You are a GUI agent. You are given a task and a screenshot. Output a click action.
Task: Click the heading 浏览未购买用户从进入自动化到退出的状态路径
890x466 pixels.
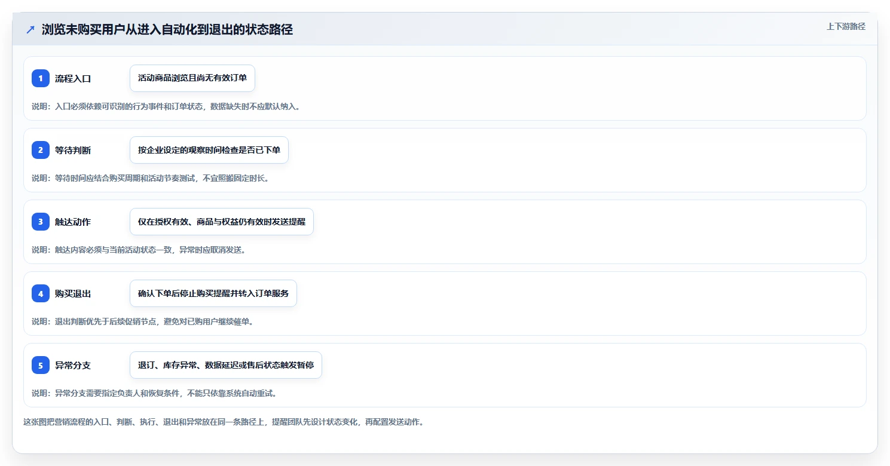tap(167, 30)
